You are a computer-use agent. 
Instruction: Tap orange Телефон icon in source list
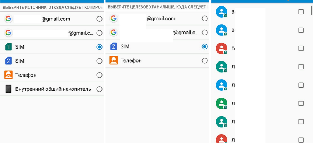pos(8,75)
